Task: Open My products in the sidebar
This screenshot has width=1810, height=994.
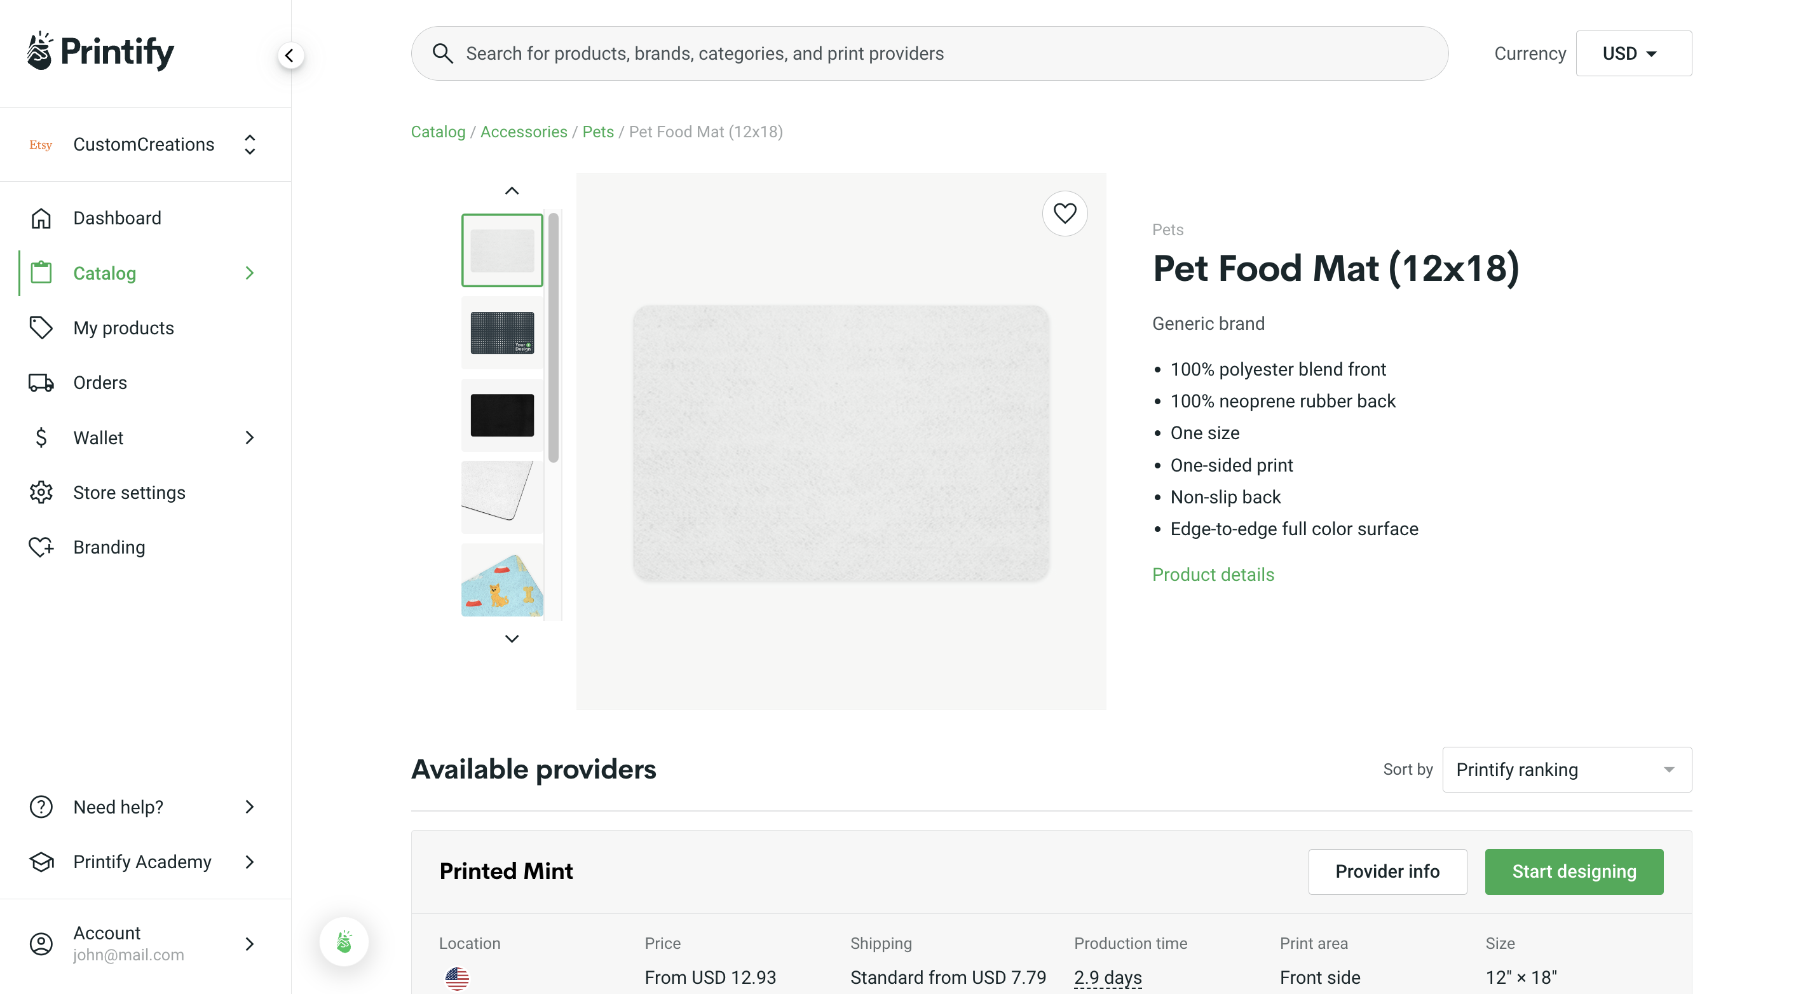Action: (124, 328)
